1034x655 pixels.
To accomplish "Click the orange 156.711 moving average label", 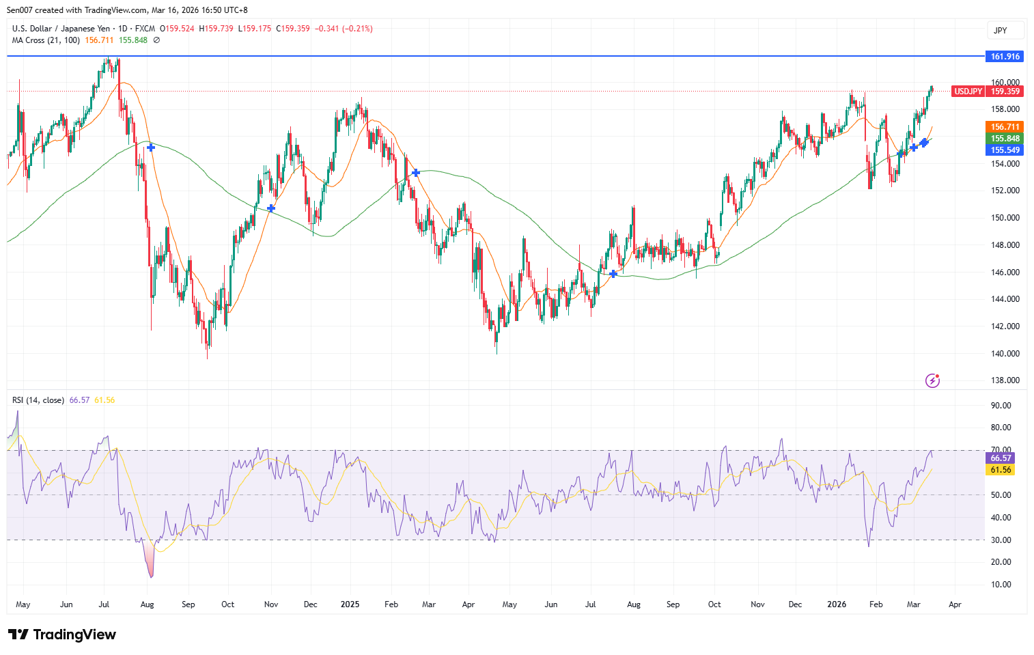I will tap(1004, 126).
